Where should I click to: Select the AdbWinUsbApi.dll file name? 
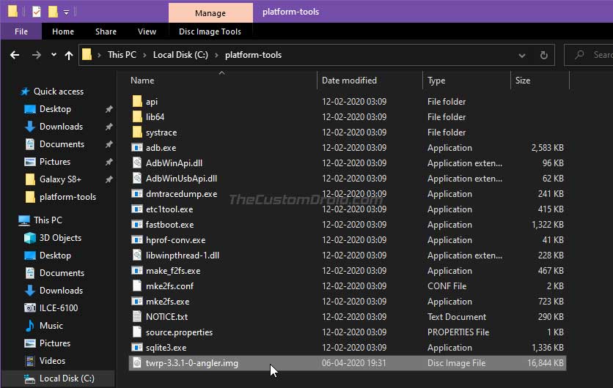pos(181,179)
